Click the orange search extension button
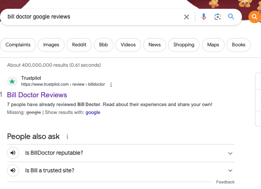 (254, 17)
